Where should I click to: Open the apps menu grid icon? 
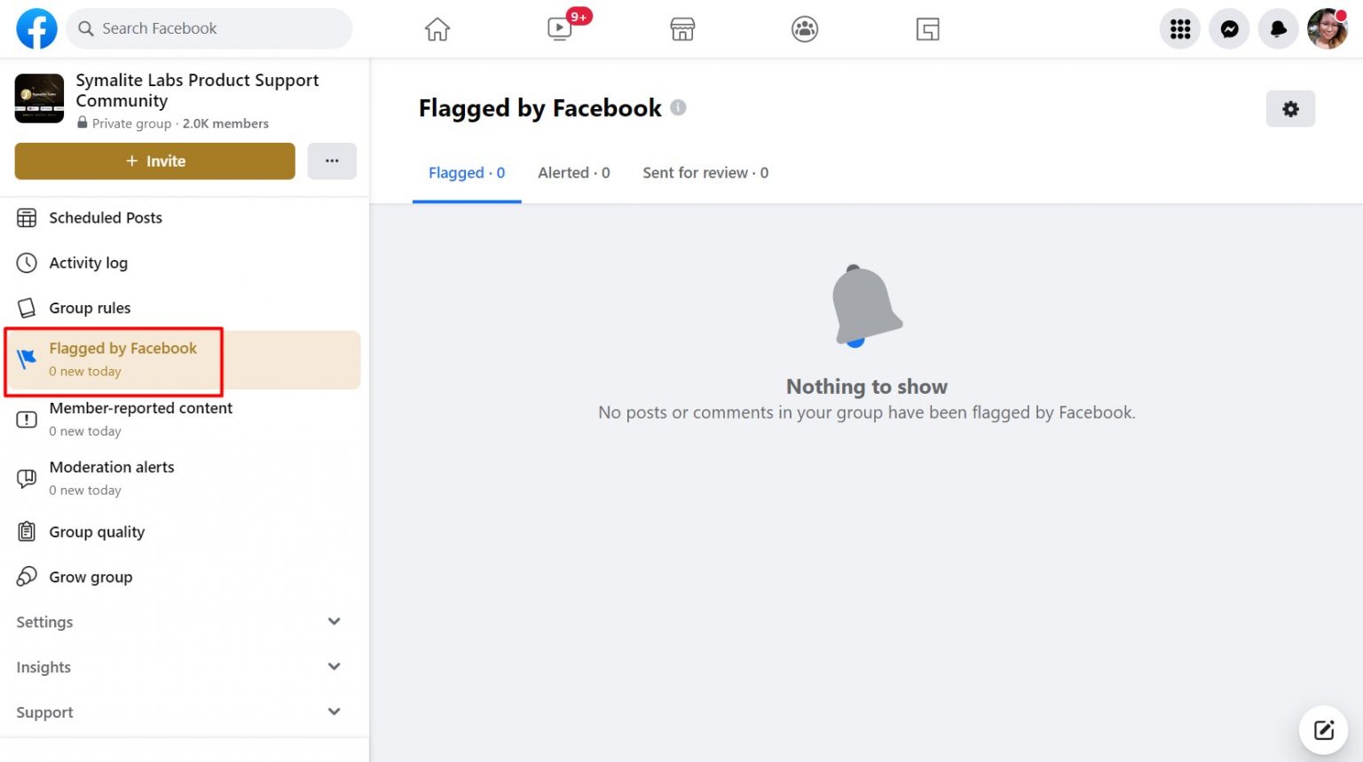click(1179, 28)
